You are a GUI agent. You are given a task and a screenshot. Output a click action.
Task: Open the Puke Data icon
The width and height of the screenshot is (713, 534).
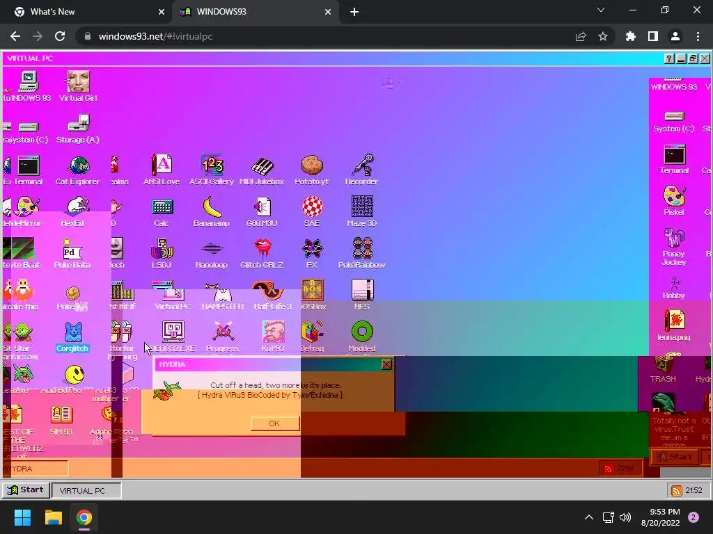click(72, 254)
